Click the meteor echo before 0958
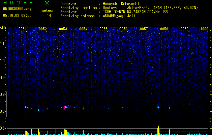This screenshot has height=135, width=212. click(158, 107)
